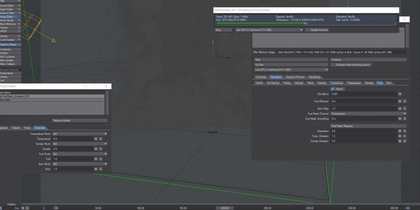Viewport: 420px width, 210px height.
Task: Click the spinner arrows beside emitter Fuel value
Action: (96, 159)
